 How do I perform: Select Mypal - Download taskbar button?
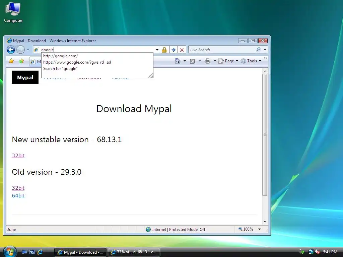click(80, 252)
